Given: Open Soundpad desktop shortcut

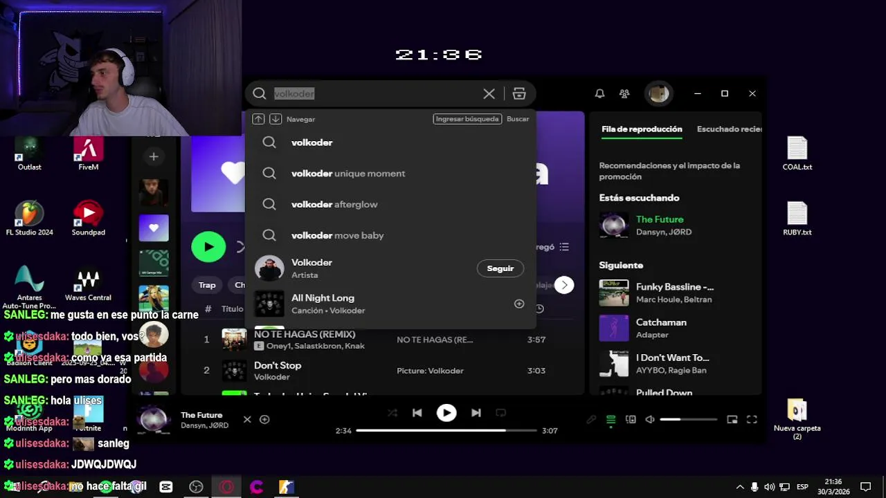Looking at the screenshot, I should [89, 219].
